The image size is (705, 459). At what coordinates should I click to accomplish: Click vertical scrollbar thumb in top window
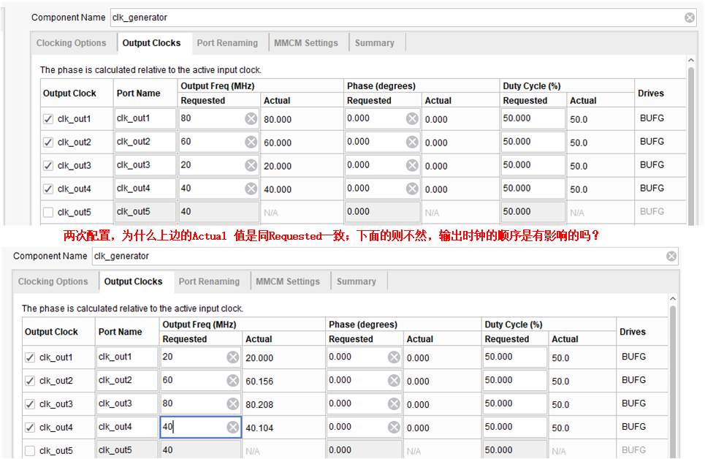[691, 145]
